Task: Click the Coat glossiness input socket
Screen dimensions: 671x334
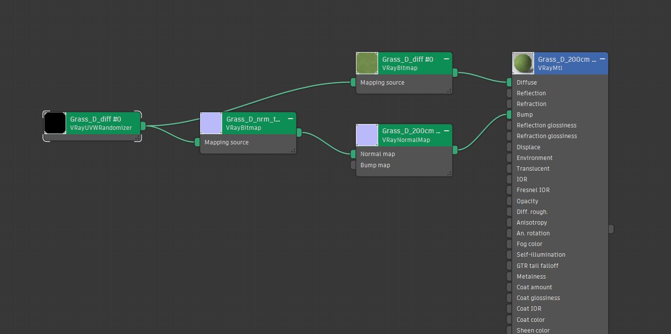Action: click(x=509, y=298)
